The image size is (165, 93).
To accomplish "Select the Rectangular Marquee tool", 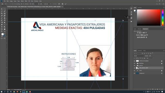I will pos(5,9).
